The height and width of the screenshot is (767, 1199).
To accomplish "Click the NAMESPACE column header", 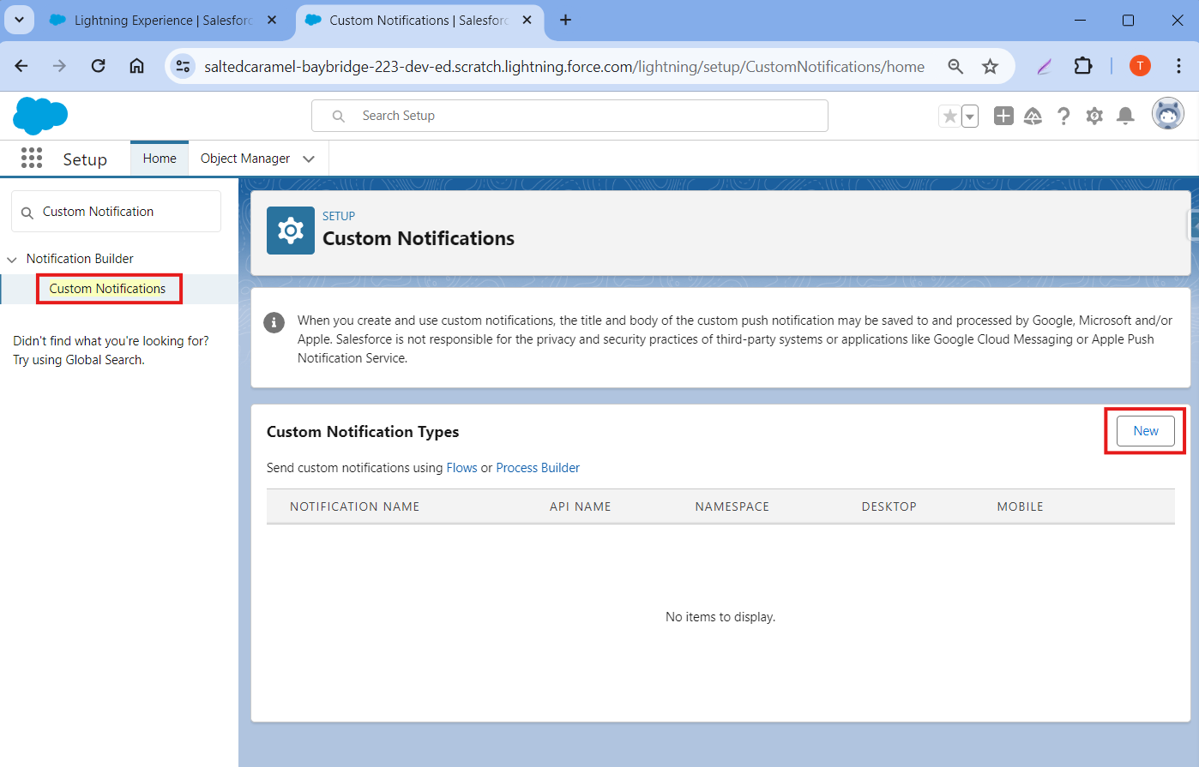I will point(732,506).
